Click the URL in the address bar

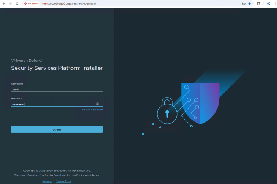70,3
